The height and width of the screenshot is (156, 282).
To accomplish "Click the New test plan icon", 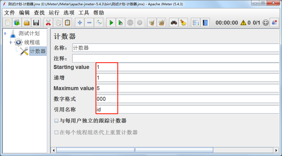I will [8, 23].
